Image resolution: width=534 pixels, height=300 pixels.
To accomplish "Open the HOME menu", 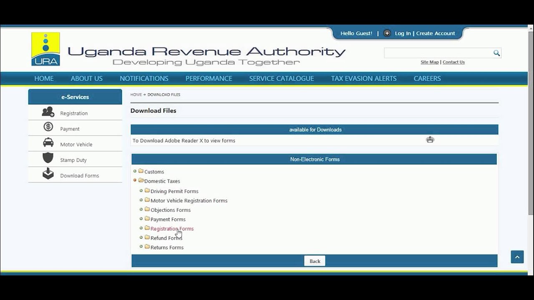I will click(44, 78).
